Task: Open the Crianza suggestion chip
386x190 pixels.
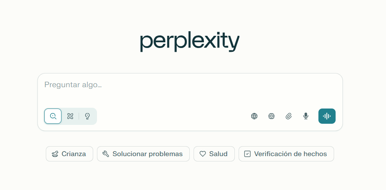Action: coord(69,154)
